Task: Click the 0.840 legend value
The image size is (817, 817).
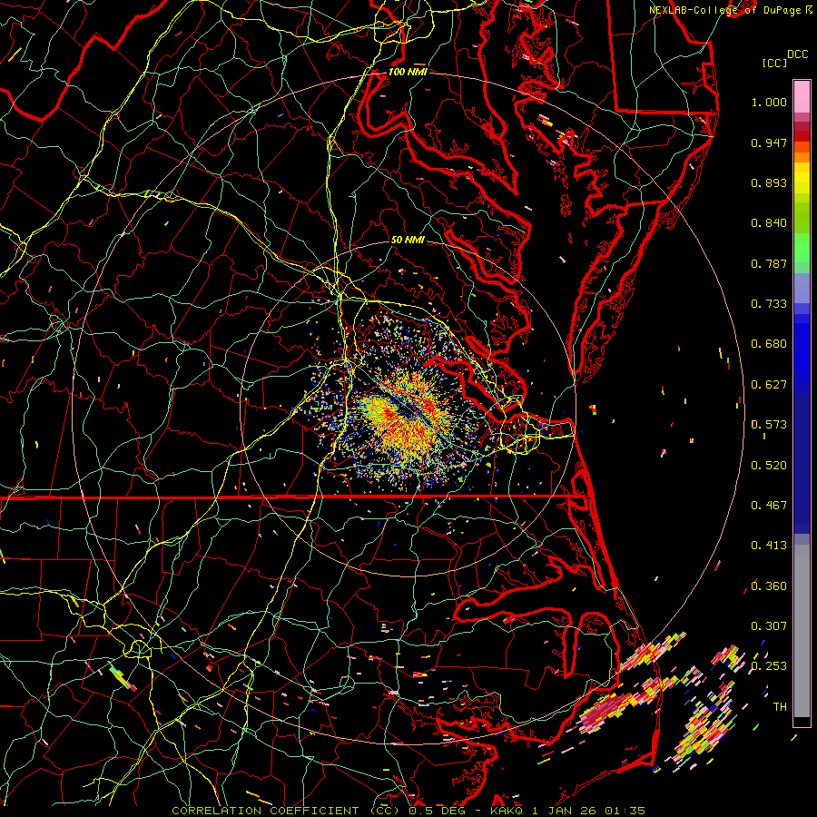Action: coord(769,223)
